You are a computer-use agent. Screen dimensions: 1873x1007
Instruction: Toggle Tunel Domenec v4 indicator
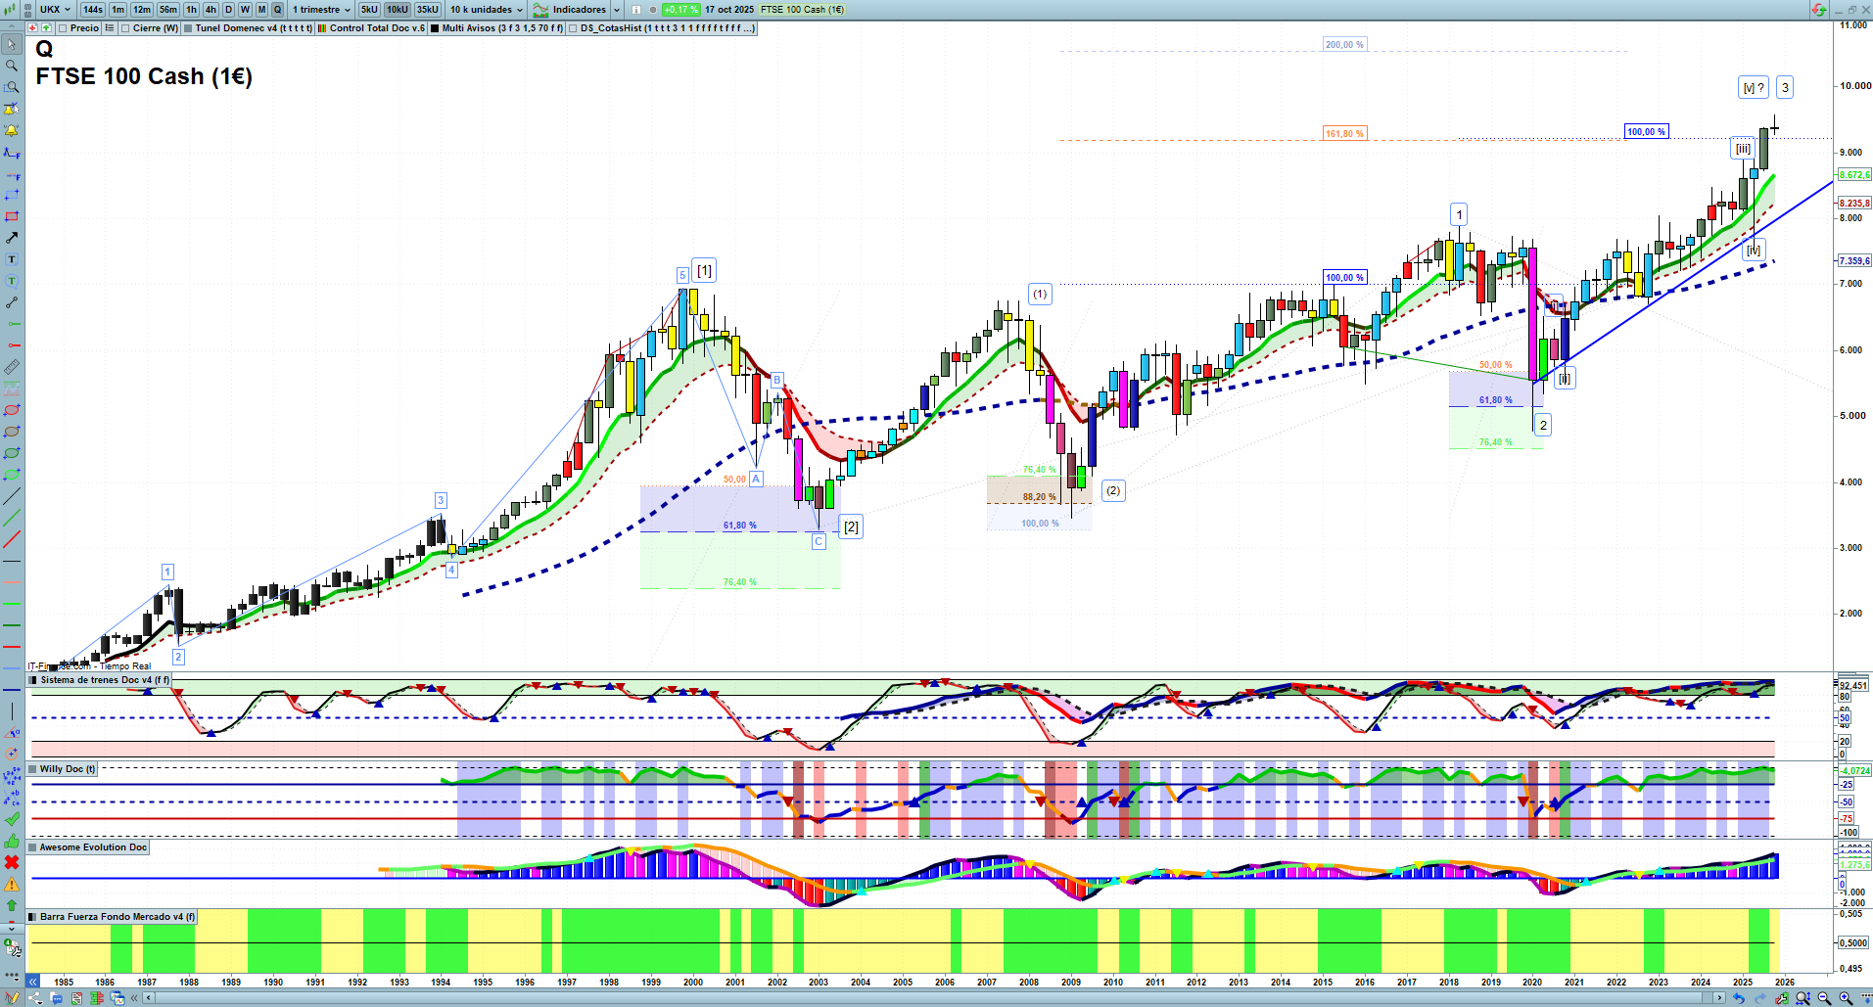click(188, 28)
